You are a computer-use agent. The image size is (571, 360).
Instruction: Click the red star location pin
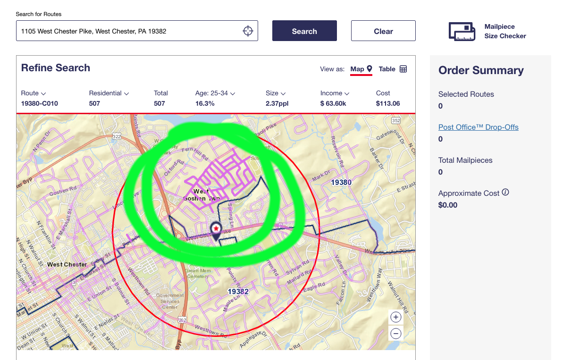216,229
